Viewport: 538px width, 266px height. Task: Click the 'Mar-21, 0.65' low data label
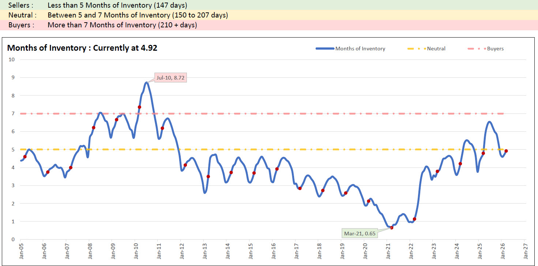click(360, 233)
